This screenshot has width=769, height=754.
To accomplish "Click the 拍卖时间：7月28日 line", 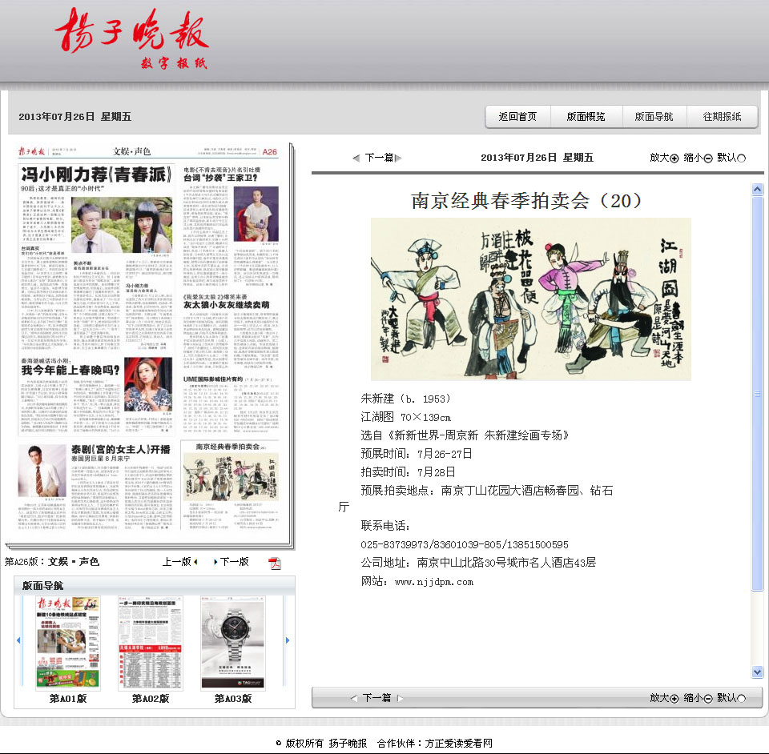I will [x=408, y=471].
